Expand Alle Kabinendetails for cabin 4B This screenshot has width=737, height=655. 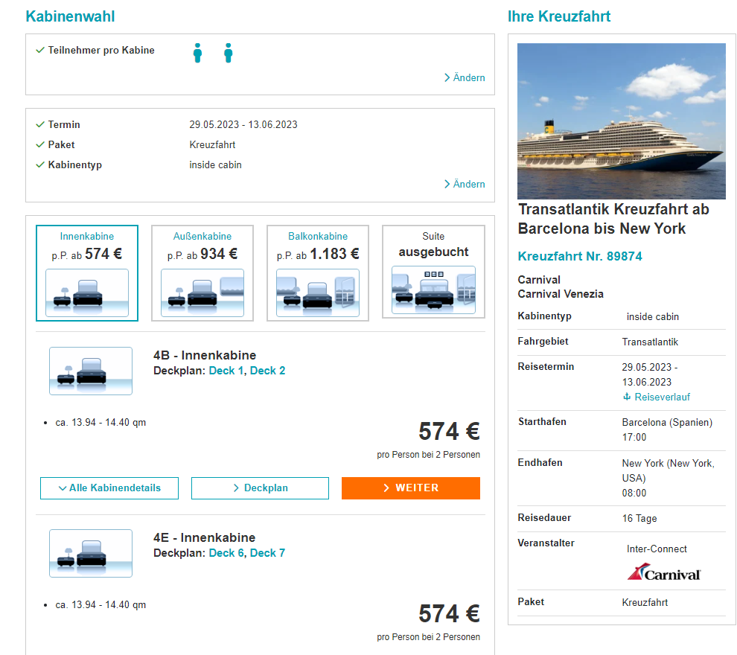click(109, 488)
